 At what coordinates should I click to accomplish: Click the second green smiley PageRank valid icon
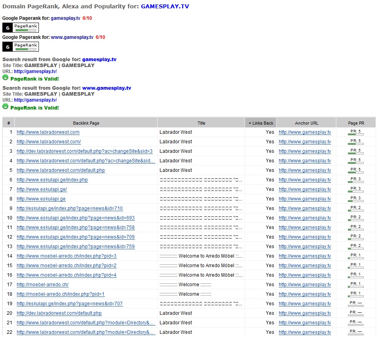pyautogui.click(x=5, y=106)
